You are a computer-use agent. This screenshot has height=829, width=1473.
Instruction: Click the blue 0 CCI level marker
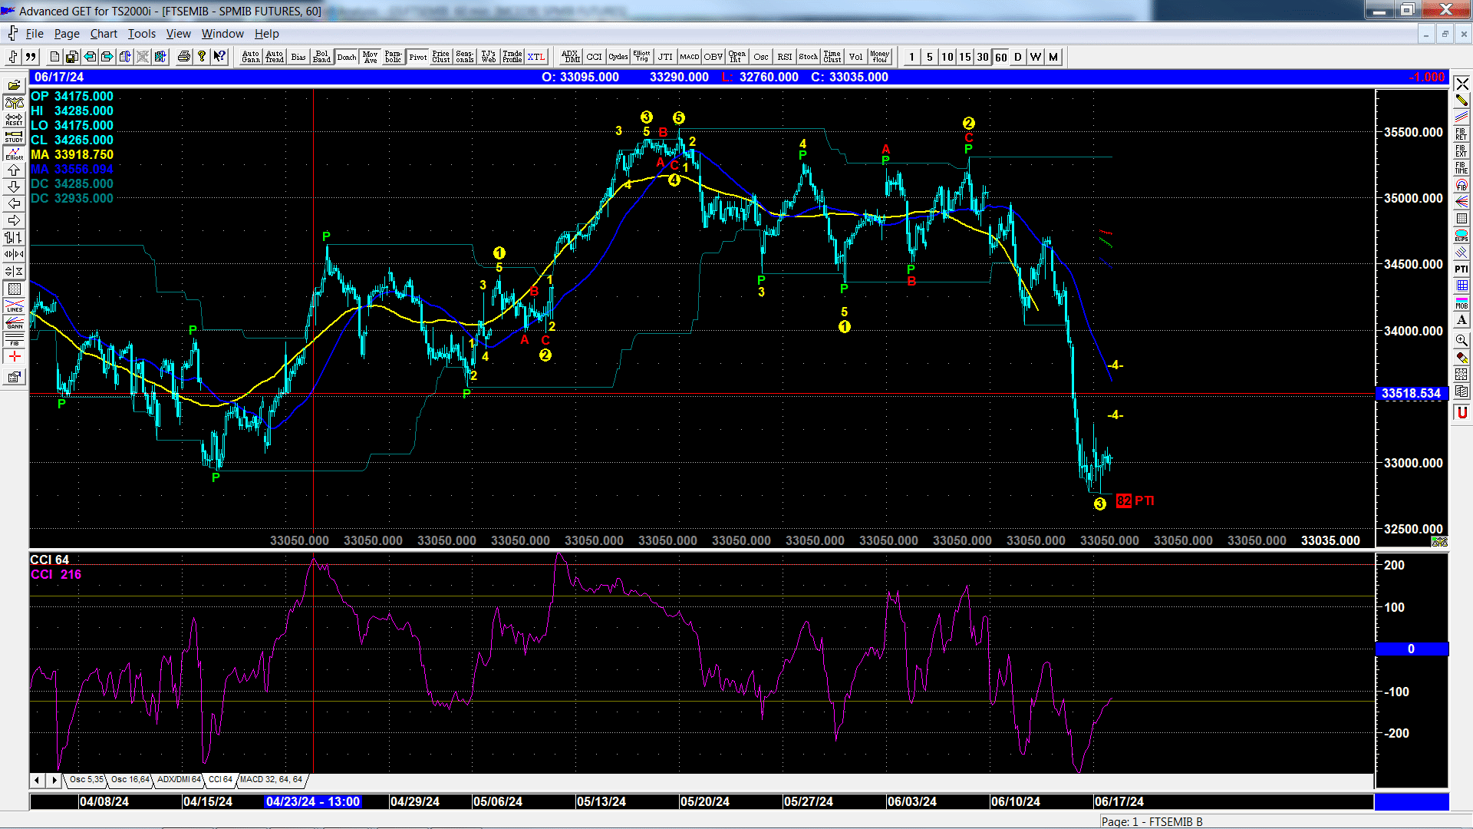(x=1412, y=649)
